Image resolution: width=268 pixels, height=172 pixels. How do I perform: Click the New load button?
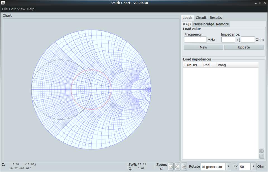pyautogui.click(x=203, y=47)
